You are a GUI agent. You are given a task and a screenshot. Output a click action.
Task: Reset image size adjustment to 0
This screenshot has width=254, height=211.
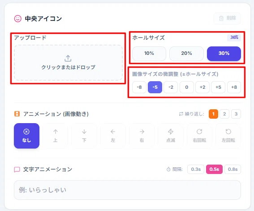tap(187, 87)
